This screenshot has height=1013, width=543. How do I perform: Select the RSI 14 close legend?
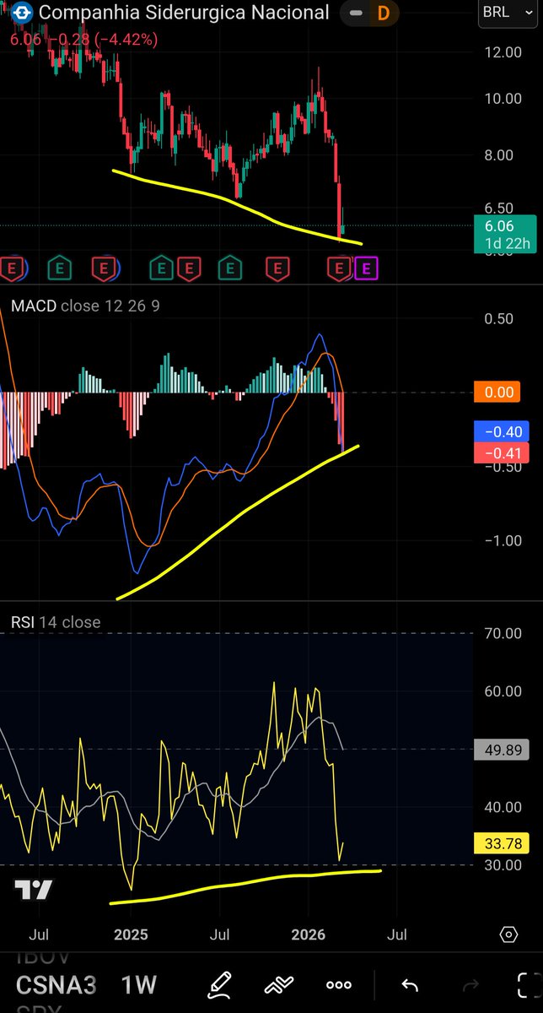(x=56, y=622)
